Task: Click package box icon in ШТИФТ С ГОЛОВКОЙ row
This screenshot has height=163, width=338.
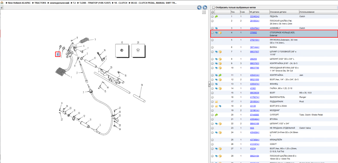Action: 220,52
